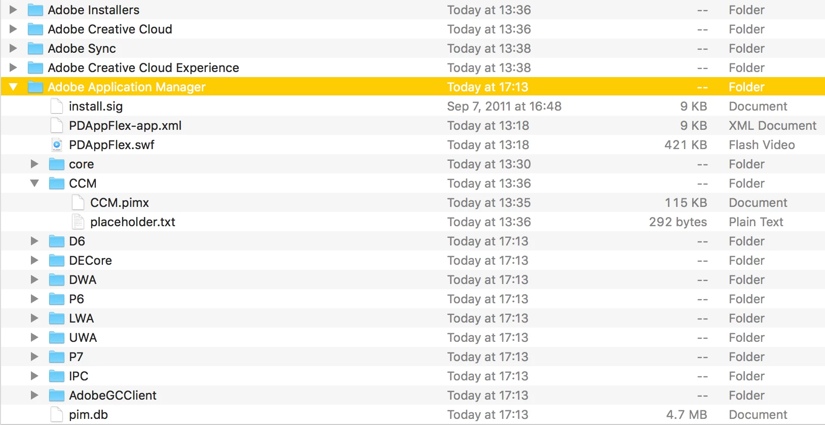Screen dimensions: 825x425
Task: Expand the P6 folder triangle
Action: click(x=34, y=299)
